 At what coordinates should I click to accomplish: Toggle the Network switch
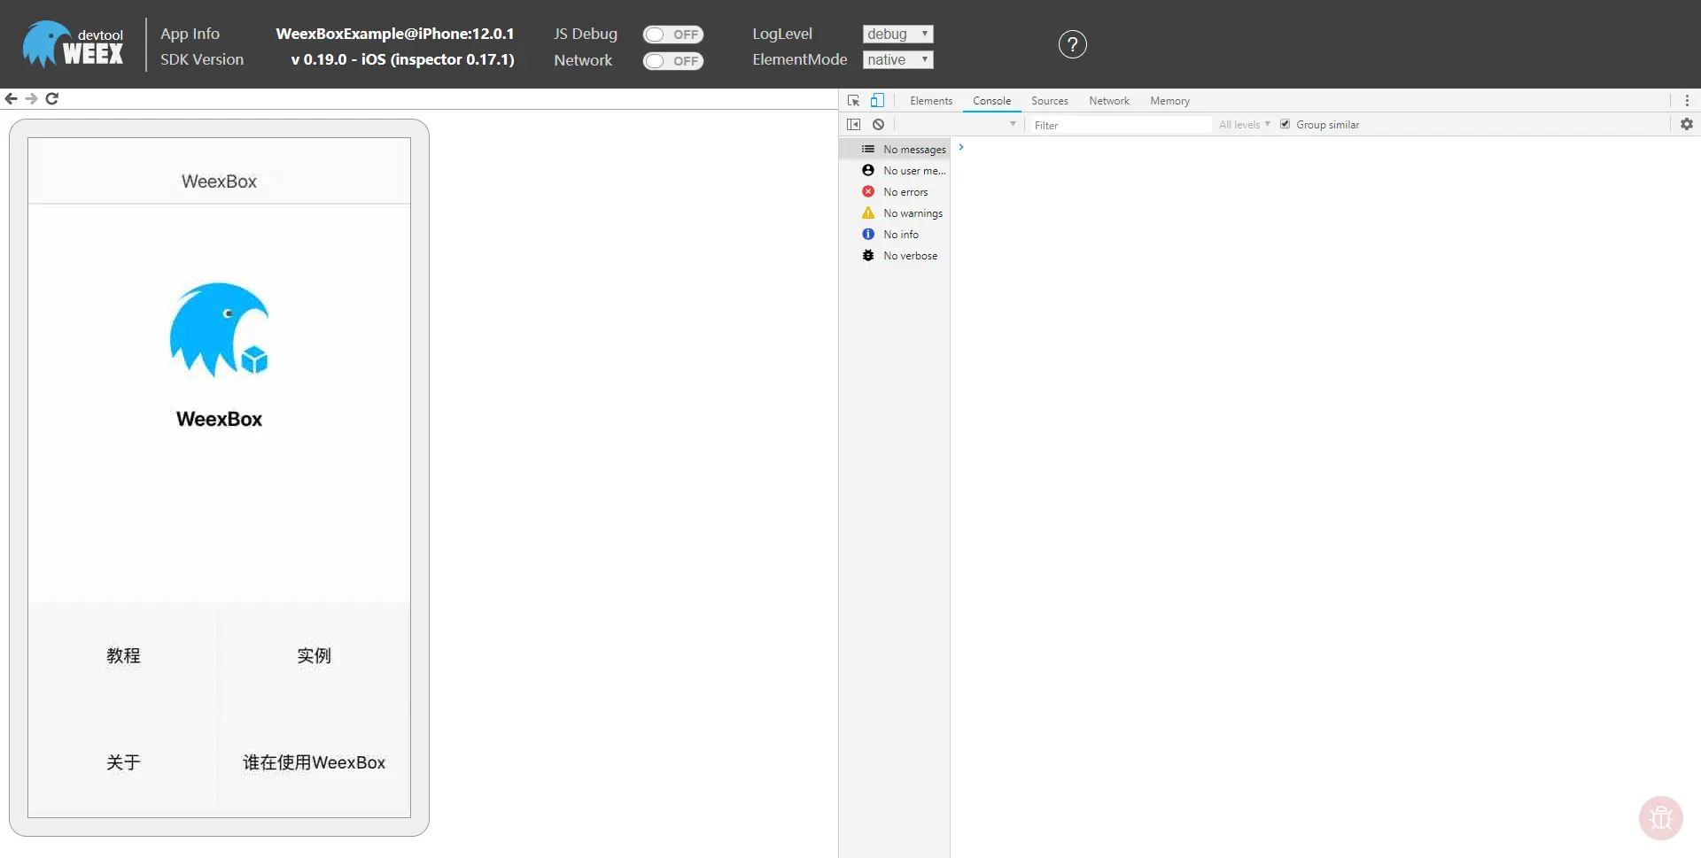click(x=673, y=61)
